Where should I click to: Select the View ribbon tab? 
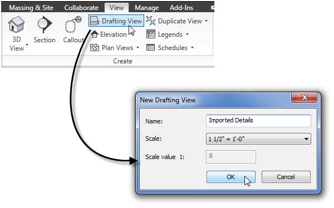116,8
